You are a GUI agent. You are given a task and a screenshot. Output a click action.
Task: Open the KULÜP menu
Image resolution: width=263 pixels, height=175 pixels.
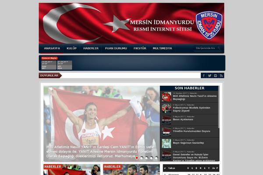pos(71,49)
